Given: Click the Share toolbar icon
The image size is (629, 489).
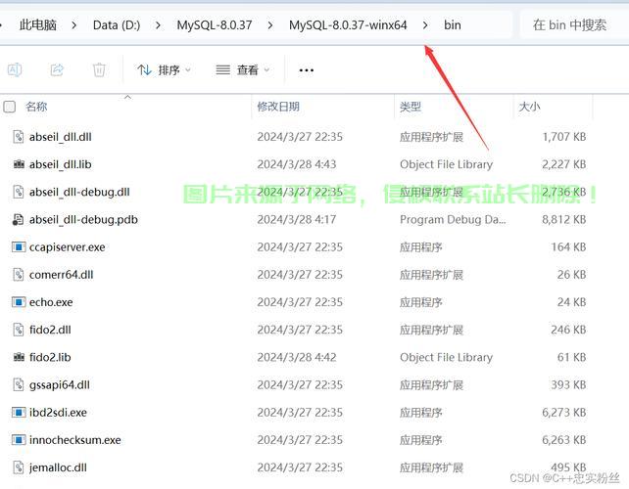Looking at the screenshot, I should click(x=57, y=70).
